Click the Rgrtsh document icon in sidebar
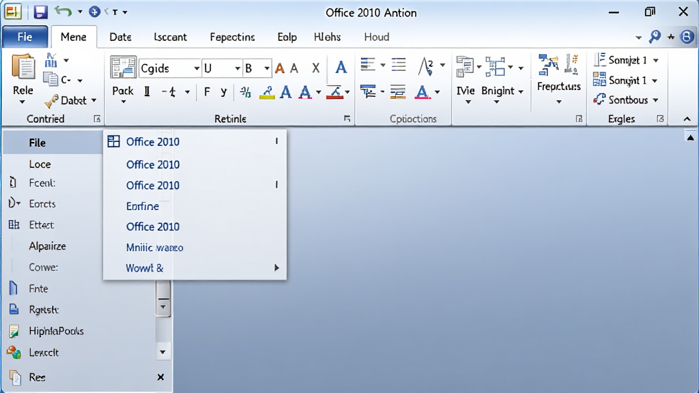This screenshot has height=393, width=699. (14, 309)
